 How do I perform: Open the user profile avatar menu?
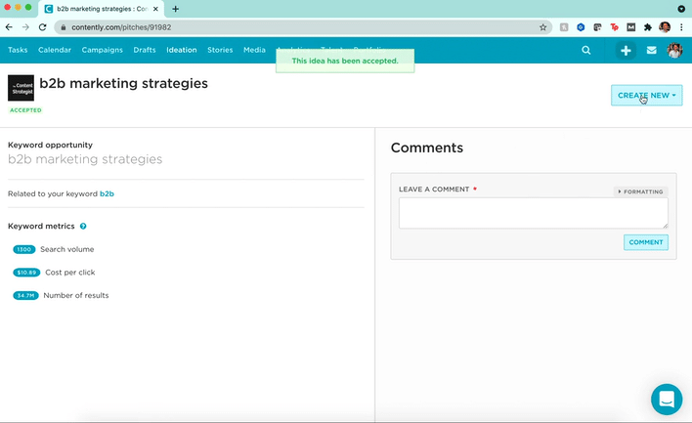coord(675,50)
